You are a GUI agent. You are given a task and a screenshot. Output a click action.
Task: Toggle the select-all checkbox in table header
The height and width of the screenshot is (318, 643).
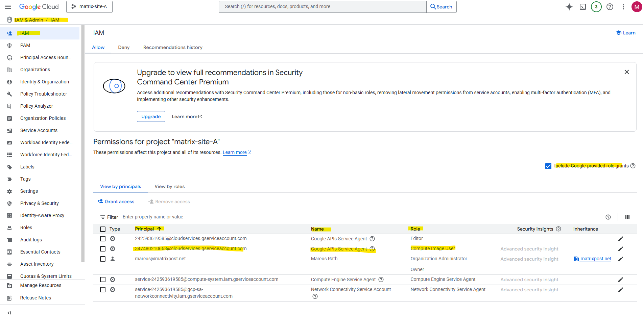pos(103,229)
